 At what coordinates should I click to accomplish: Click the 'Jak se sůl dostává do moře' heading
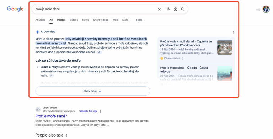coord(58,61)
